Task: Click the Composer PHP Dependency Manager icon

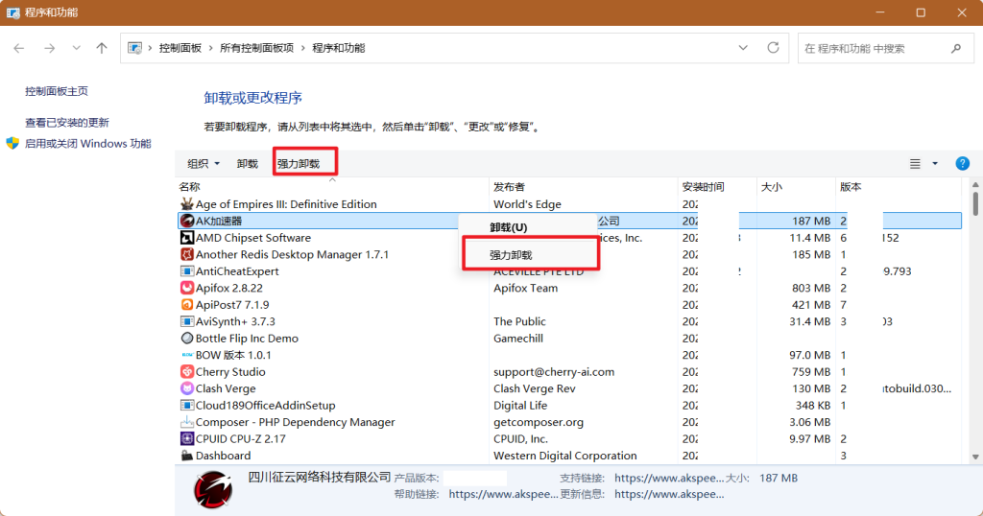Action: coord(187,422)
